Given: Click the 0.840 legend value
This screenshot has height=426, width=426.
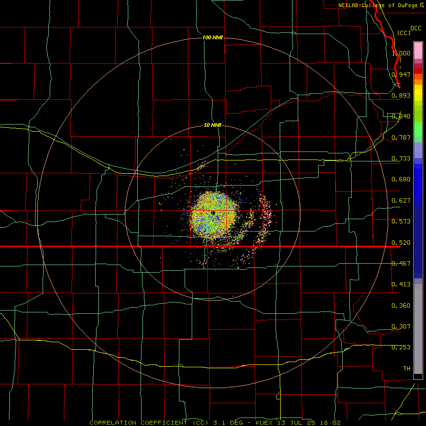Looking at the screenshot, I should [x=401, y=116].
